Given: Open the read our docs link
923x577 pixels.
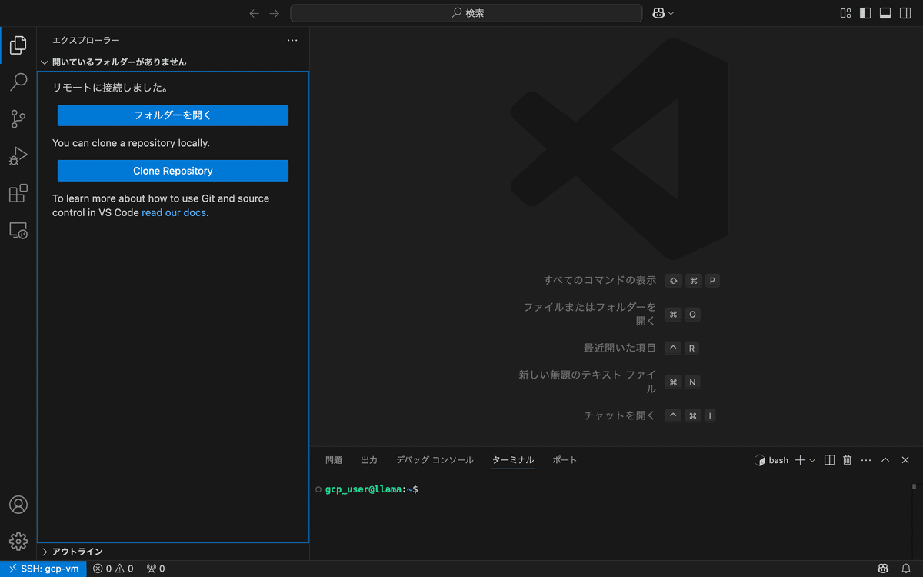Looking at the screenshot, I should click(x=173, y=212).
